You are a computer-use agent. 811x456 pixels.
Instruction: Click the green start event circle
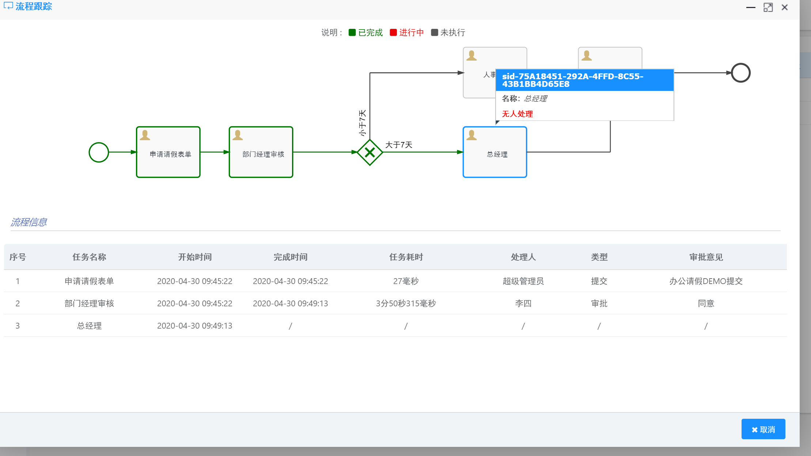[x=99, y=152]
